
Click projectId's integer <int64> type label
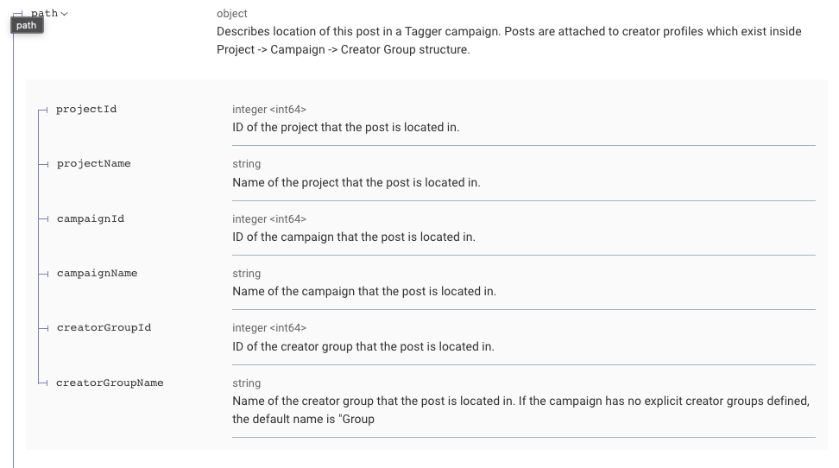click(x=269, y=110)
